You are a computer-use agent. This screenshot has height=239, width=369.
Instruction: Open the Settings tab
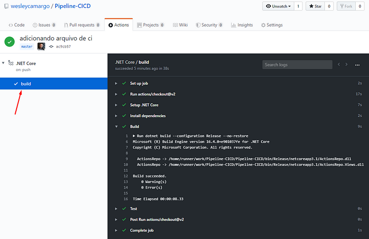(x=272, y=25)
